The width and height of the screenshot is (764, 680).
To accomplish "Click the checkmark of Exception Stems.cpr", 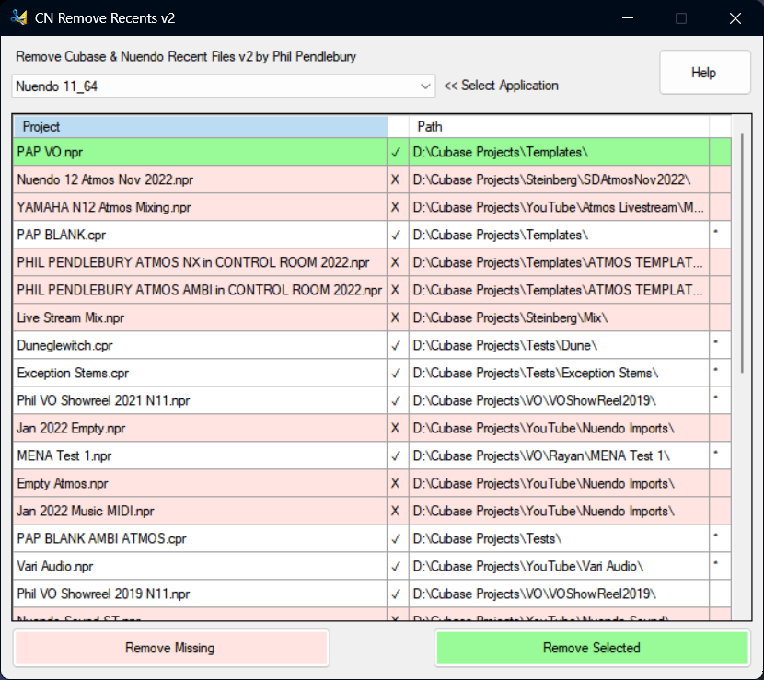I will tap(396, 374).
